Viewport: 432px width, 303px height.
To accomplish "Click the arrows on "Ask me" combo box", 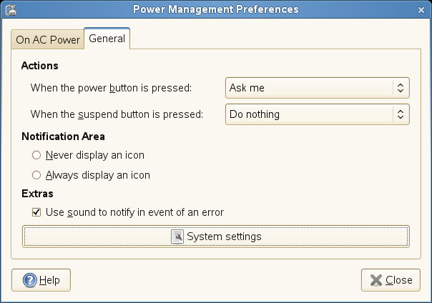I will point(401,88).
